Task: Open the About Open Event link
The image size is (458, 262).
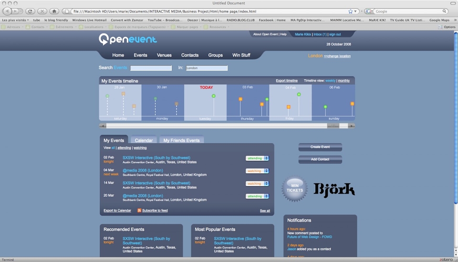Action: [266, 34]
